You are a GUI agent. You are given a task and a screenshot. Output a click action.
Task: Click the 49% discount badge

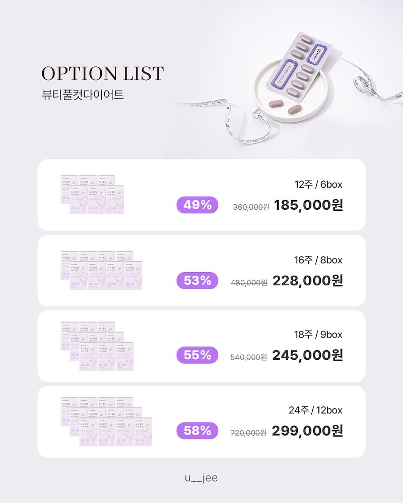point(197,205)
